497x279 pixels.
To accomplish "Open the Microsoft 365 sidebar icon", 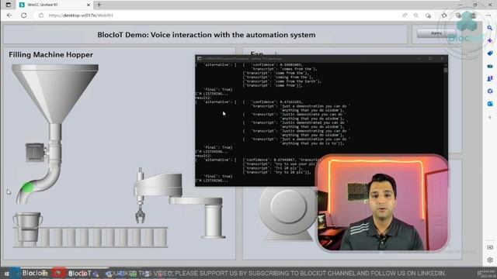I will pyautogui.click(x=490, y=91).
